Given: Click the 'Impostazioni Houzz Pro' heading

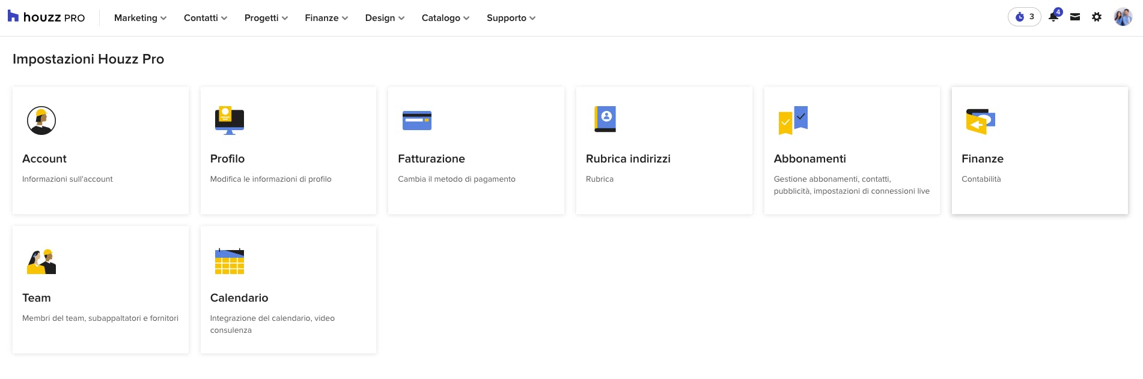Looking at the screenshot, I should pos(88,59).
